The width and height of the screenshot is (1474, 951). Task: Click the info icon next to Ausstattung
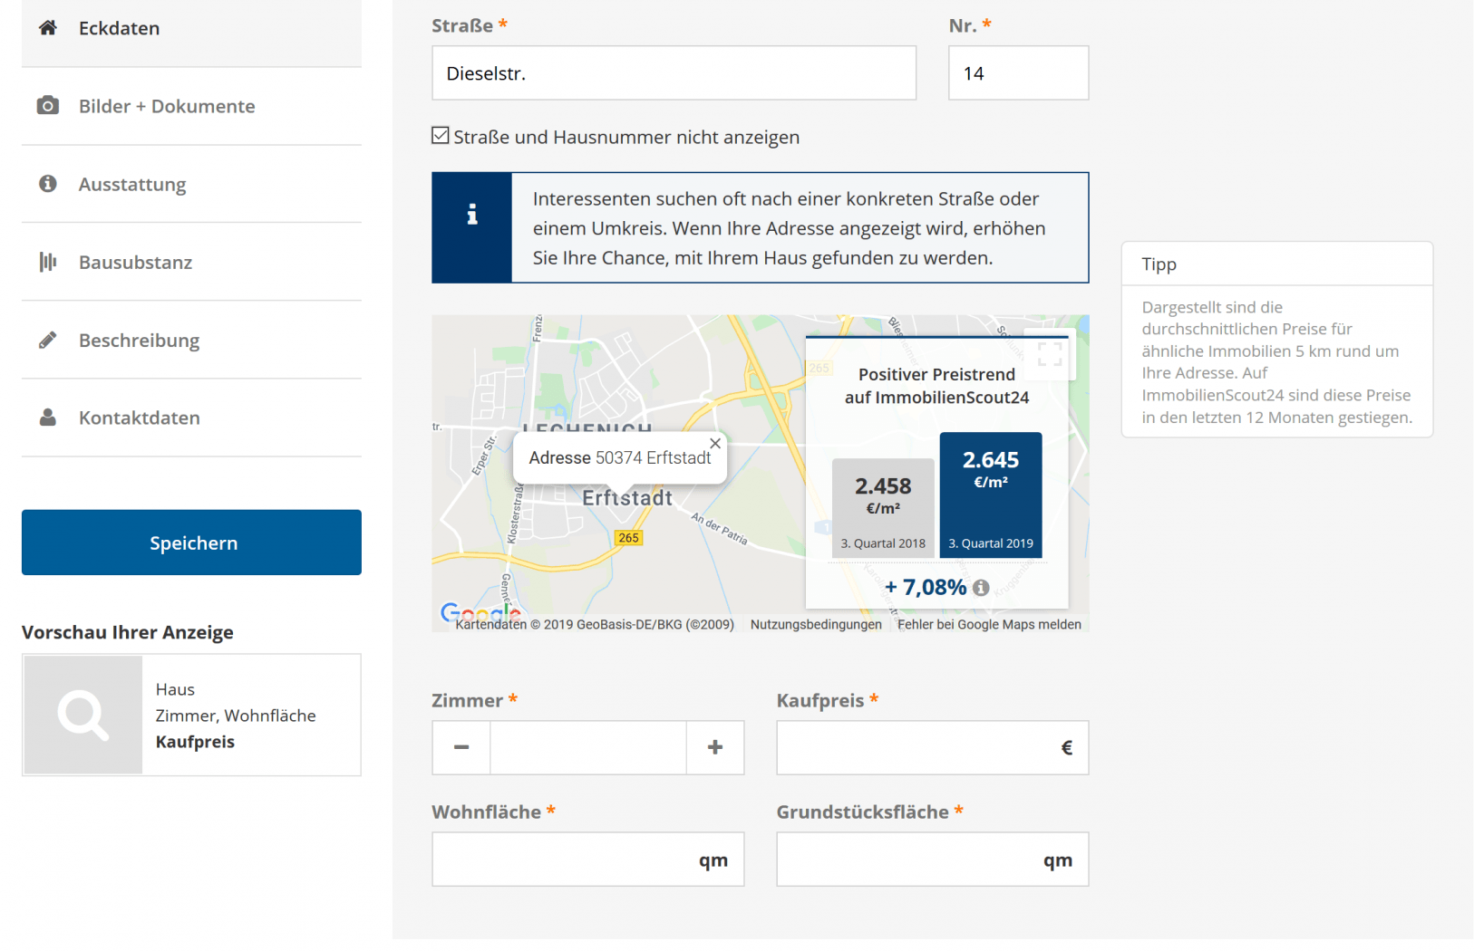(x=48, y=183)
